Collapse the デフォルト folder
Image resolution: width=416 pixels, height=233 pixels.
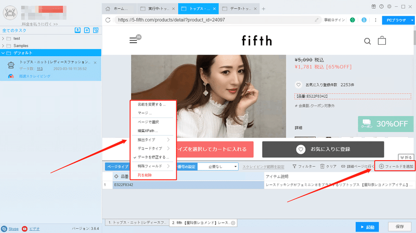[x=3, y=53]
